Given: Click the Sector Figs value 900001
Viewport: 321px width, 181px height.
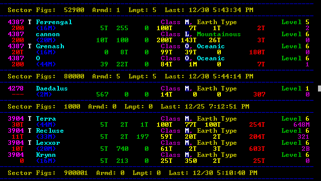Looking at the screenshot, I should (x=76, y=173).
